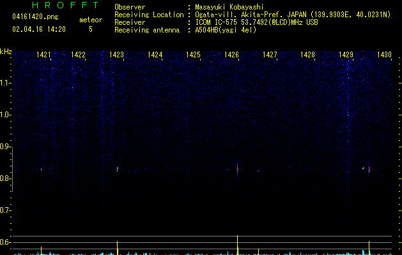Viewport: 402px width, 255px height.
Task: Click the ICOM IC-575 receiver value
Action: [x=256, y=22]
